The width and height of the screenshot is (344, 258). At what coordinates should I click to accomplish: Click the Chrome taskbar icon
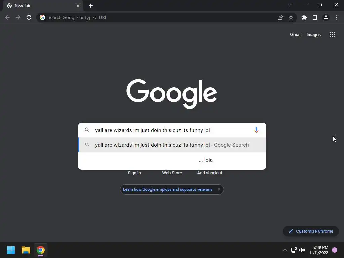tap(41, 250)
